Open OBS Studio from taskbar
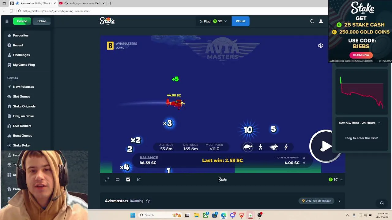This screenshot has width=392, height=220. tap(259, 215)
